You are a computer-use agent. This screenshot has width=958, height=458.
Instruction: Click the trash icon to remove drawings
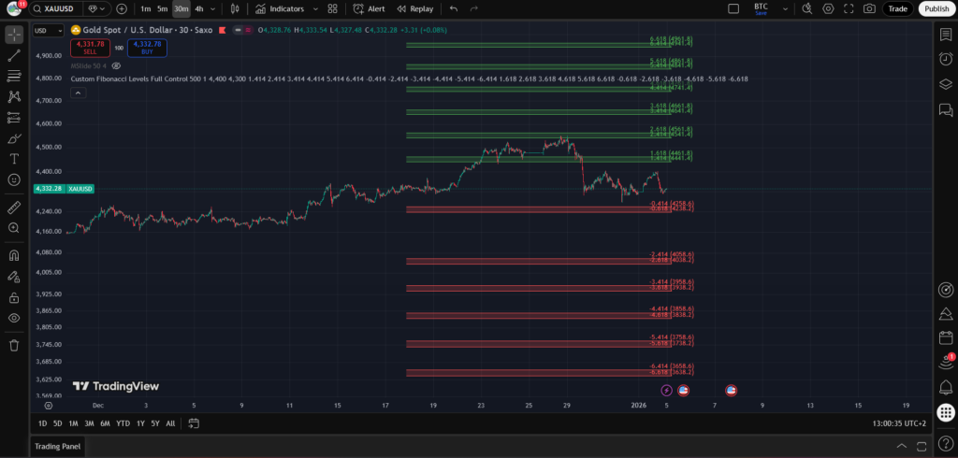point(14,345)
